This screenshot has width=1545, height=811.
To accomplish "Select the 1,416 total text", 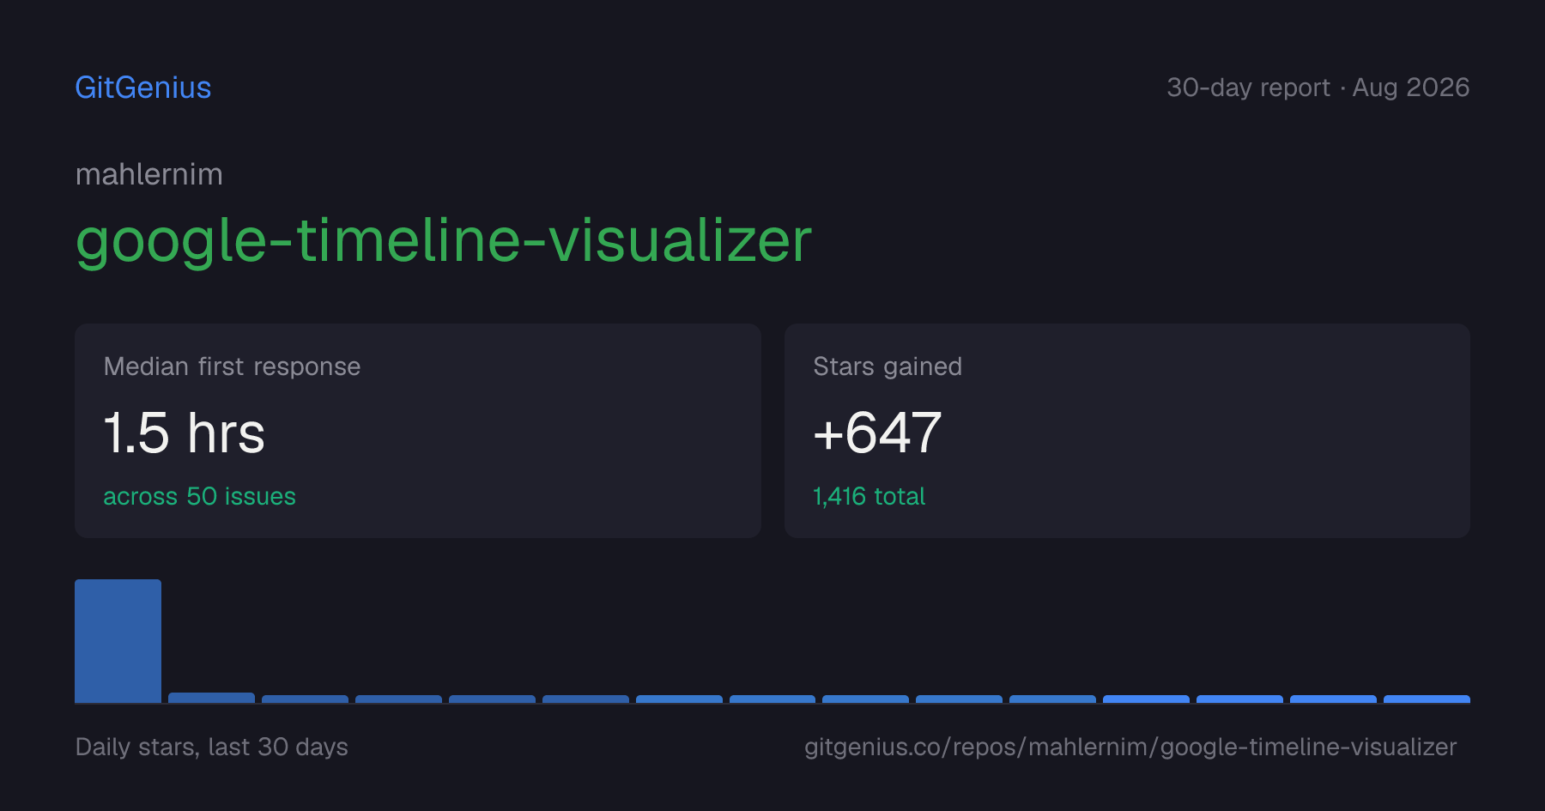I will pyautogui.click(x=869, y=496).
